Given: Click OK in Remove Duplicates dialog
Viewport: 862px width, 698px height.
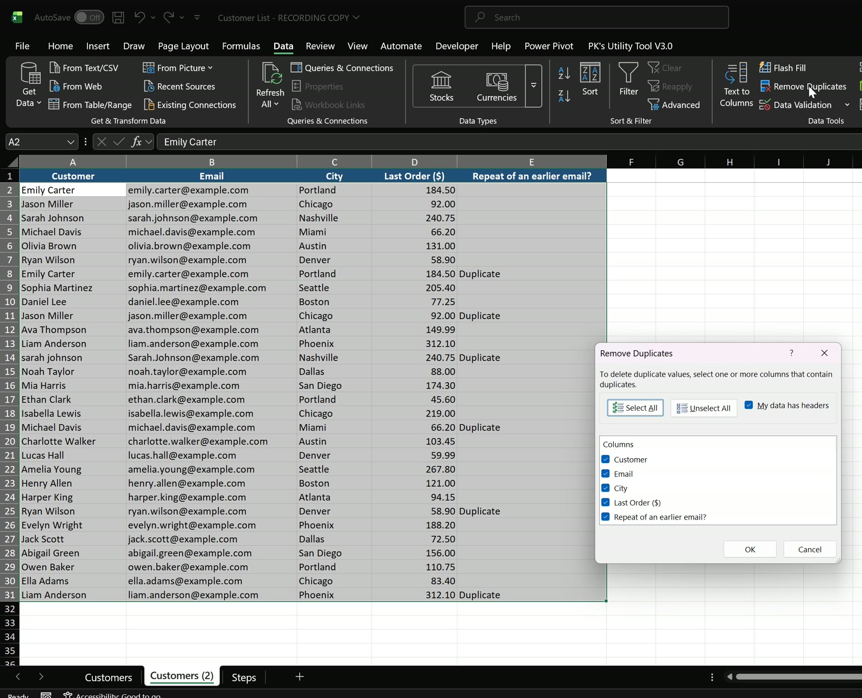Looking at the screenshot, I should click(750, 549).
